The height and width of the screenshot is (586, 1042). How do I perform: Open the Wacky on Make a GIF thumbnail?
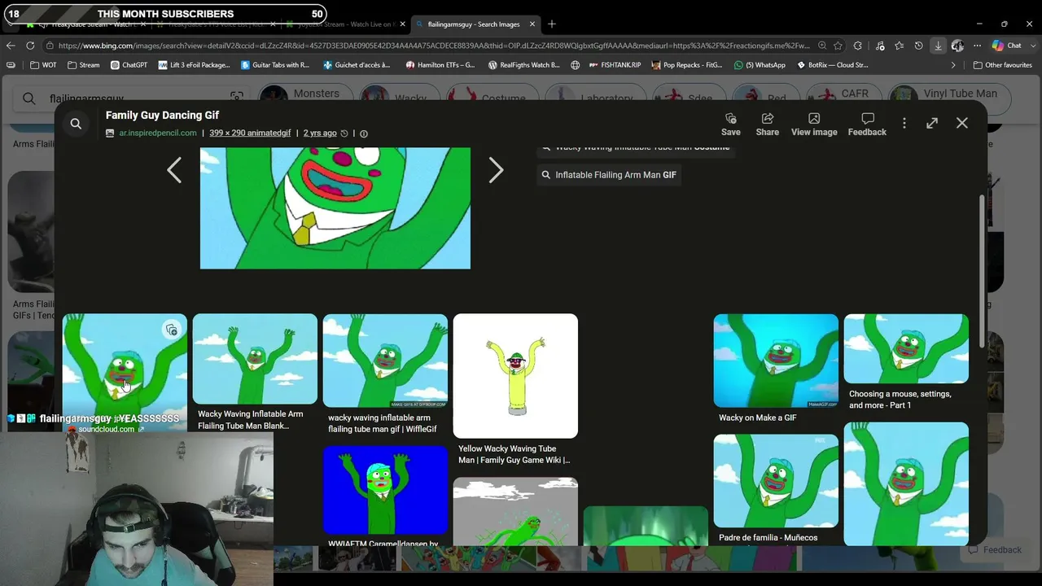[776, 361]
